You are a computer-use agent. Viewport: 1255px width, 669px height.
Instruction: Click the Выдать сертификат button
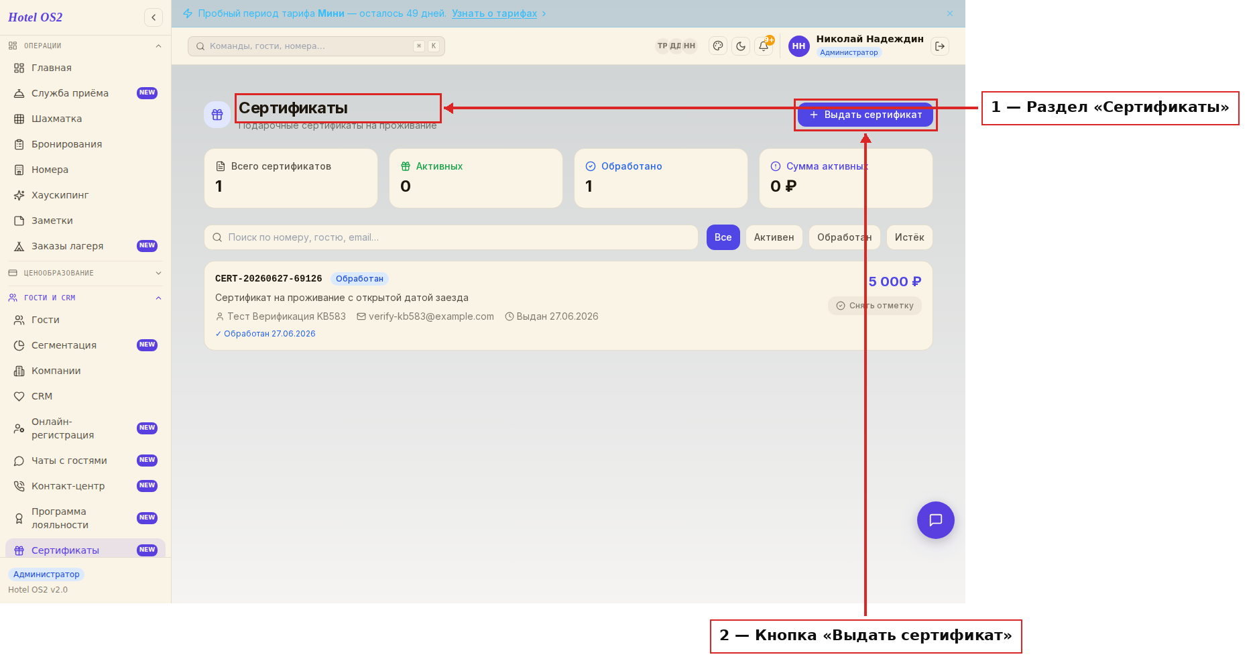(865, 115)
